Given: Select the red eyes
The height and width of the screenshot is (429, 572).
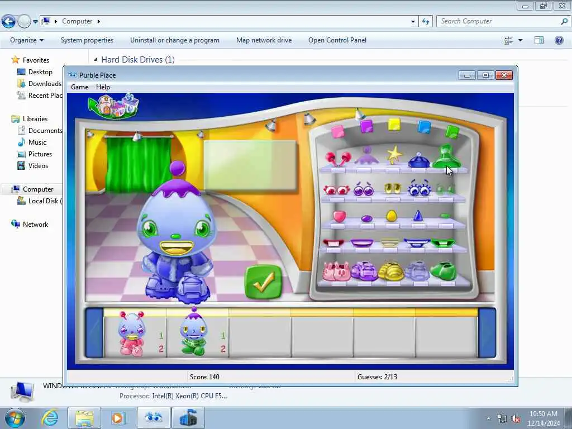Looking at the screenshot, I should (x=337, y=190).
